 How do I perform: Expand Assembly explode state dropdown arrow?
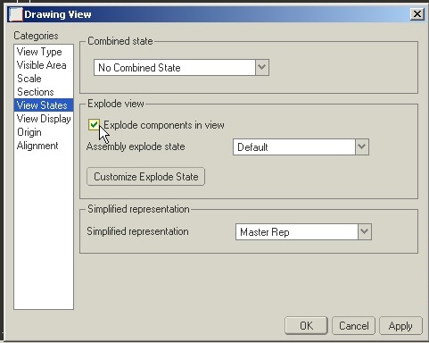click(x=362, y=146)
